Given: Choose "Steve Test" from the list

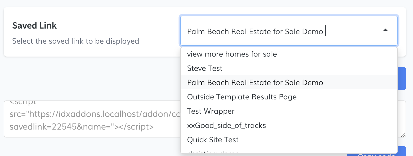Looking at the screenshot, I should [205, 68].
